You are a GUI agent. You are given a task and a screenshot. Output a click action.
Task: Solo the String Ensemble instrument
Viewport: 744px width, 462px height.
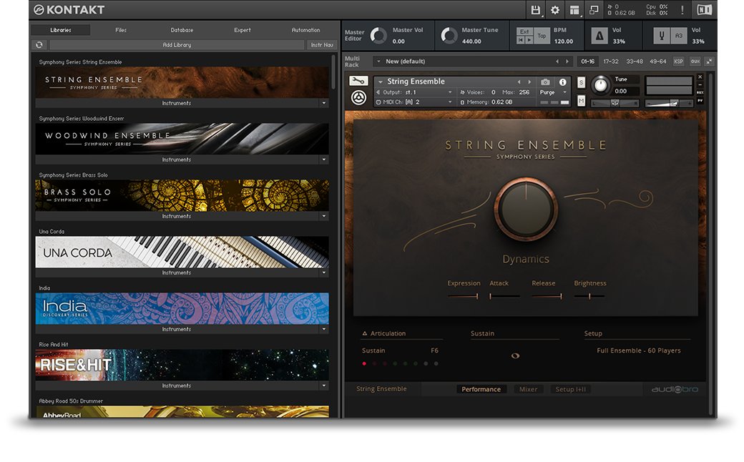pos(581,82)
